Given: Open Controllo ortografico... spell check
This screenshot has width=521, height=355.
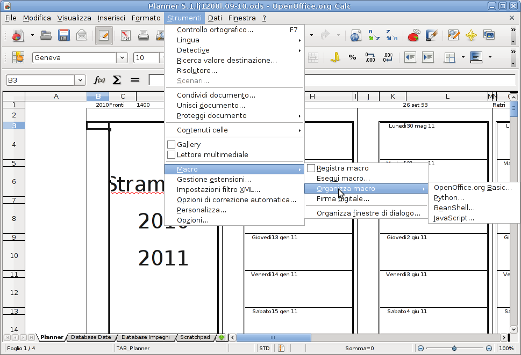Looking at the screenshot, I should click(x=234, y=30).
